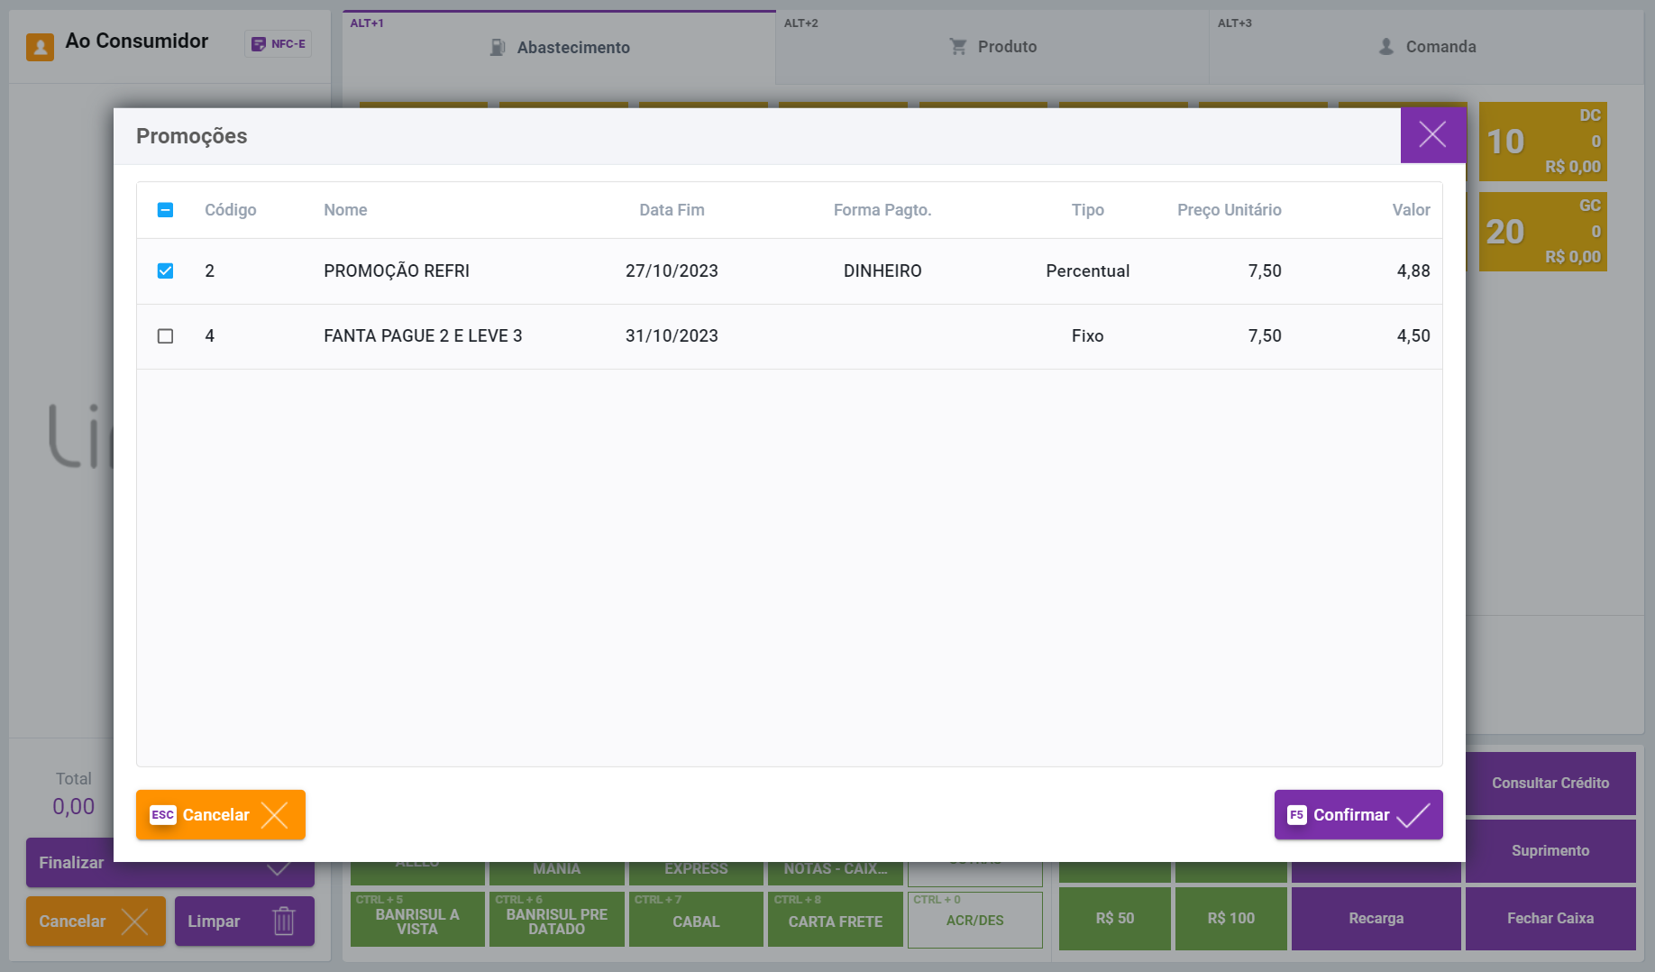Switch to the Abastecimento tab

(559, 47)
